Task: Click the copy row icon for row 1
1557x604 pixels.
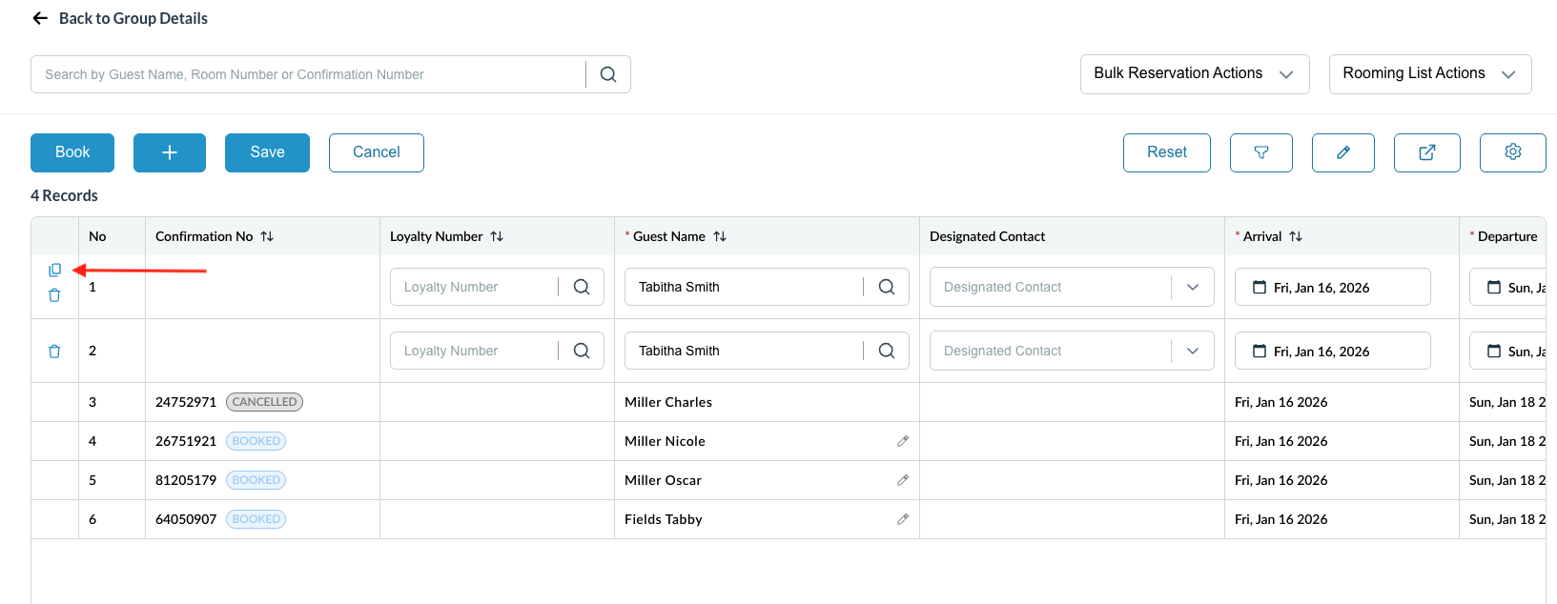Action: 54,270
